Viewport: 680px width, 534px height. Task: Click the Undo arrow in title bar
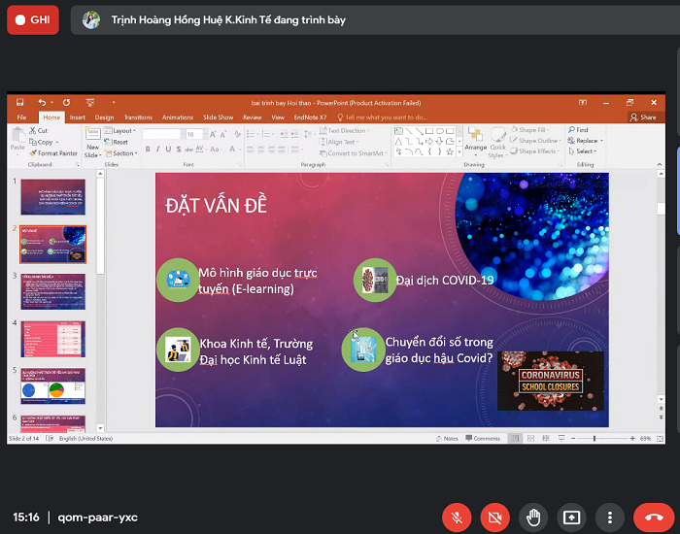coord(42,102)
